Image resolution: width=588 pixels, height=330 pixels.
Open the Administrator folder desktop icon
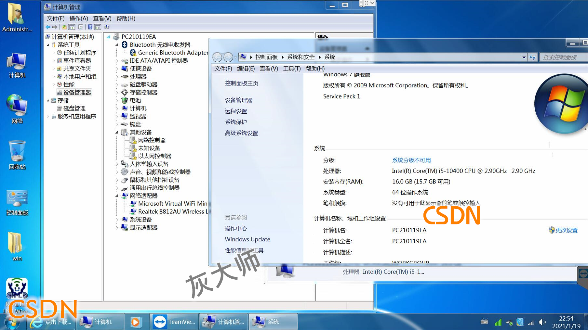click(17, 17)
